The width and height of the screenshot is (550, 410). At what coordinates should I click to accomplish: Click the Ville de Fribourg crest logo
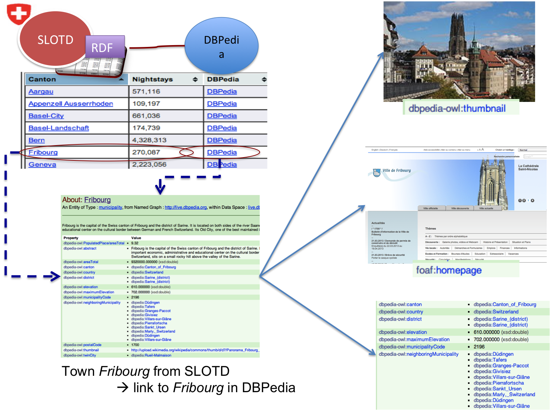pyautogui.click(x=377, y=172)
